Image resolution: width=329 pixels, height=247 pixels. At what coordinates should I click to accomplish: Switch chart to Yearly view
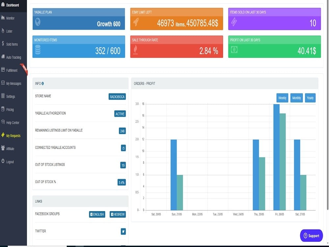click(310, 98)
